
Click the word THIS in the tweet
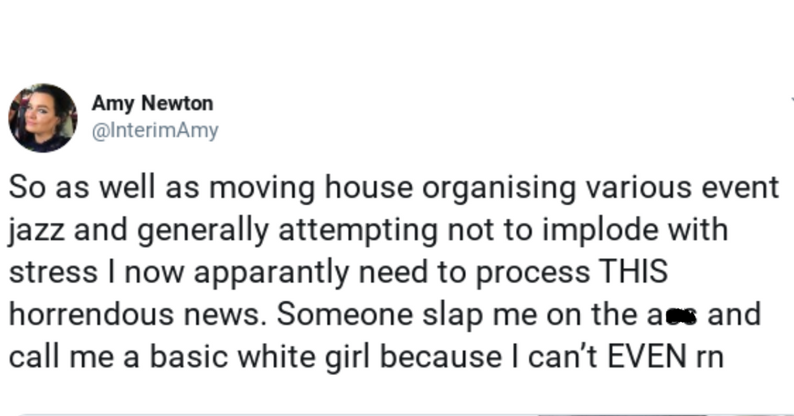click(x=633, y=271)
